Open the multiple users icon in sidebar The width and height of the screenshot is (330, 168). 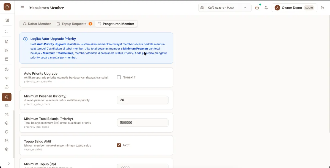pos(7,114)
